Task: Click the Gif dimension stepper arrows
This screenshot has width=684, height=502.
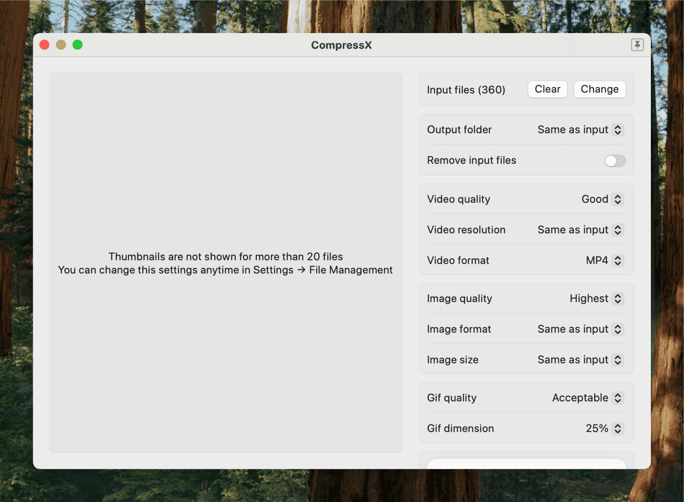Action: (x=617, y=428)
